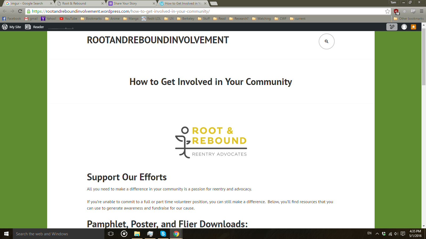This screenshot has width=426, height=239.
Task: Open Task View in the taskbar
Action: 111,234
